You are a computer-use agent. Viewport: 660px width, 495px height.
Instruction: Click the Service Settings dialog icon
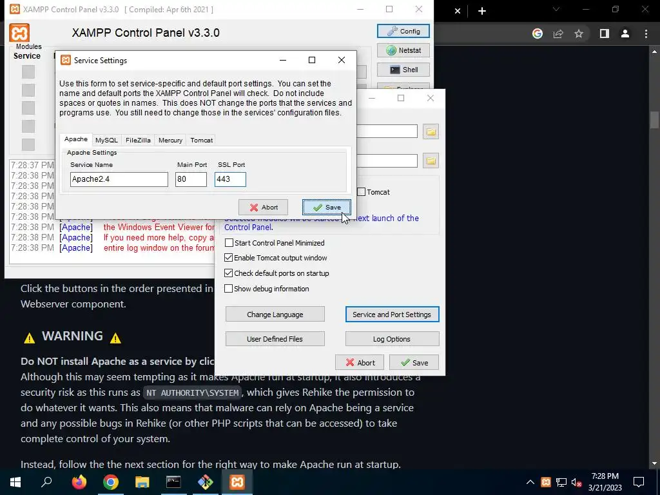(66, 60)
